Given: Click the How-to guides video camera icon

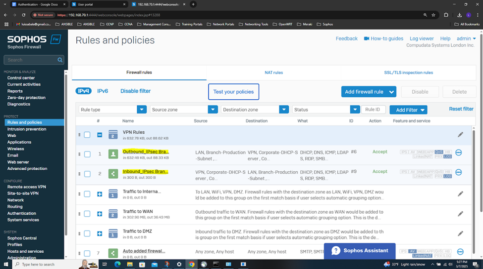Looking at the screenshot, I should point(367,38).
